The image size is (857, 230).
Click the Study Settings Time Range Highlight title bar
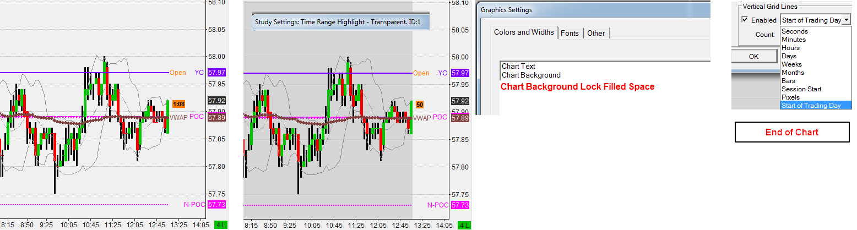[x=340, y=23]
